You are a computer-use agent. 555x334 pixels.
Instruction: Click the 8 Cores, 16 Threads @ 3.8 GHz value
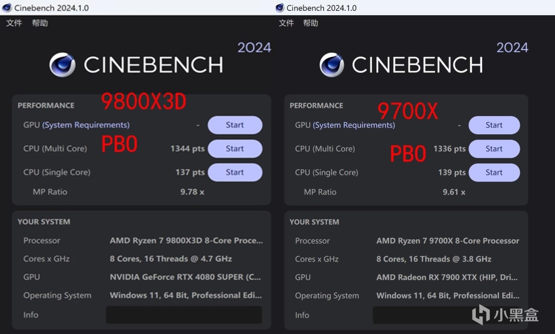(x=434, y=259)
